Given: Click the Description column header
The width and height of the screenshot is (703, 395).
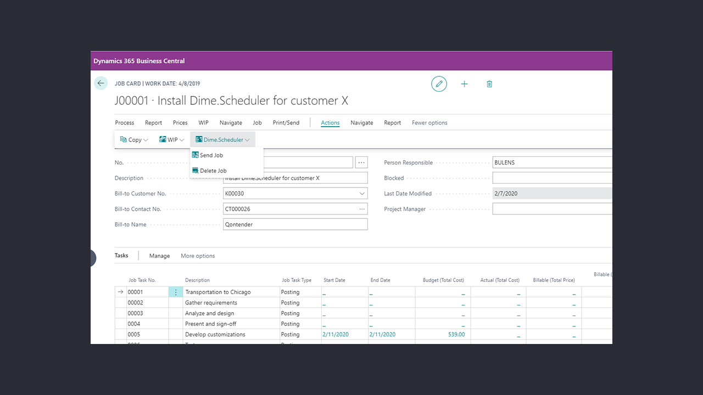Looking at the screenshot, I should point(197,280).
